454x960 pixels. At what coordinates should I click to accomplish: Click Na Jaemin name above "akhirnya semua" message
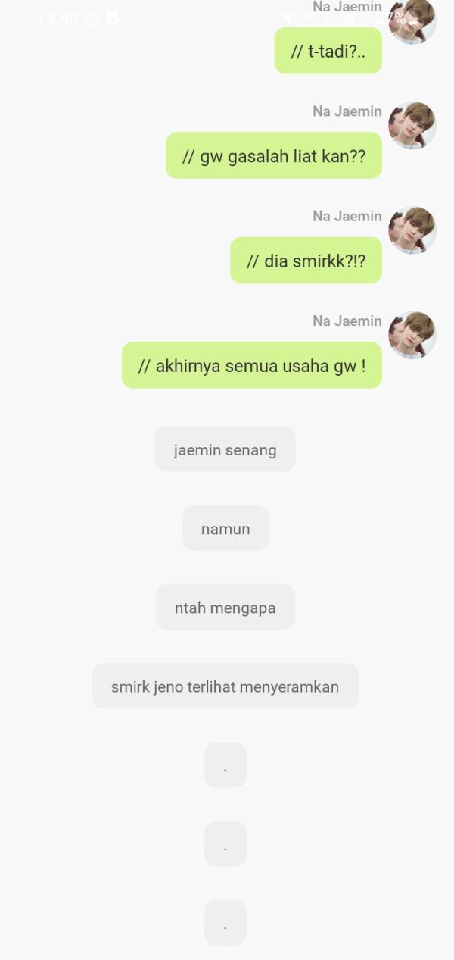pyautogui.click(x=347, y=321)
